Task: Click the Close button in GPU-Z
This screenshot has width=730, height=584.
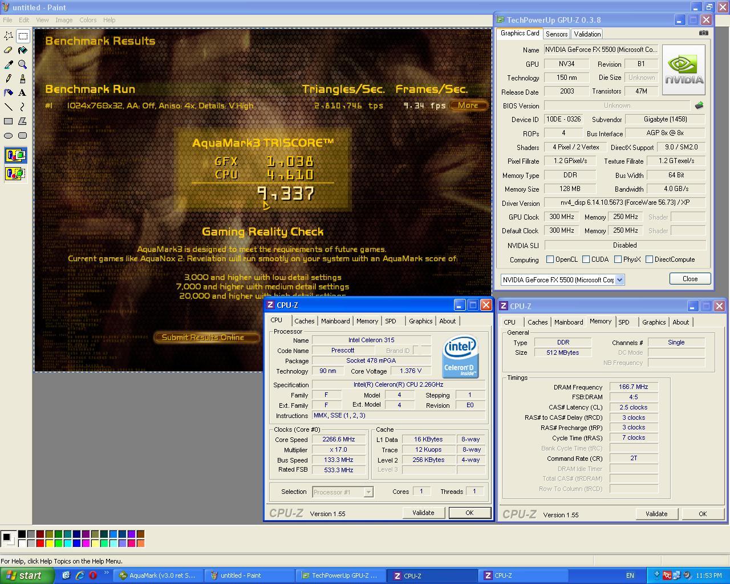Action: tap(690, 279)
